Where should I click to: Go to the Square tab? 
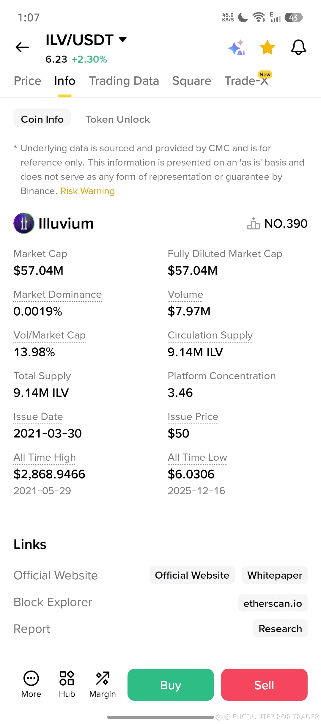(x=191, y=81)
